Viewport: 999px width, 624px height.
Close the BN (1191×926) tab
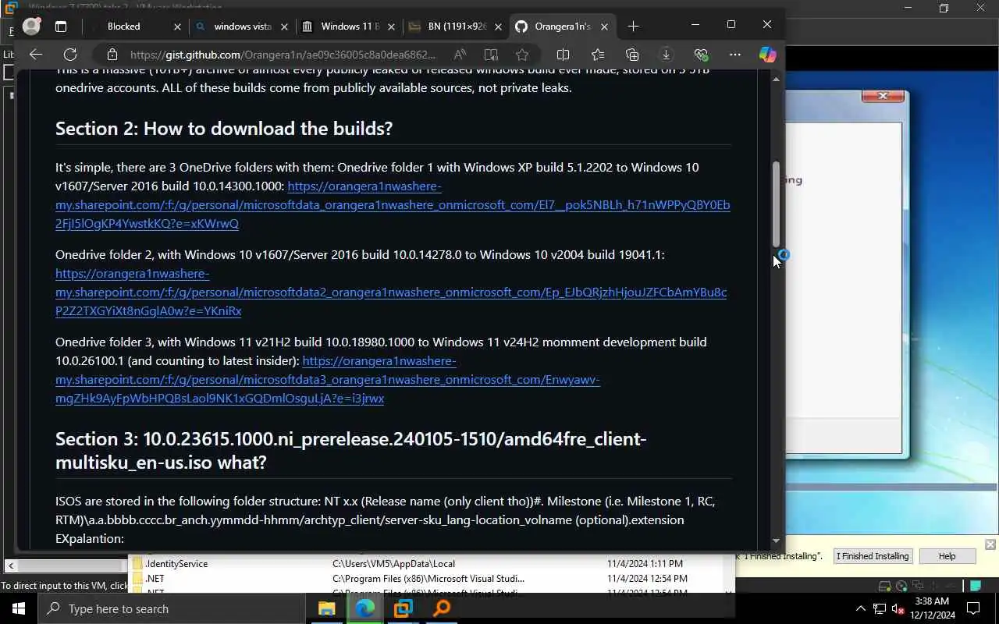click(499, 27)
